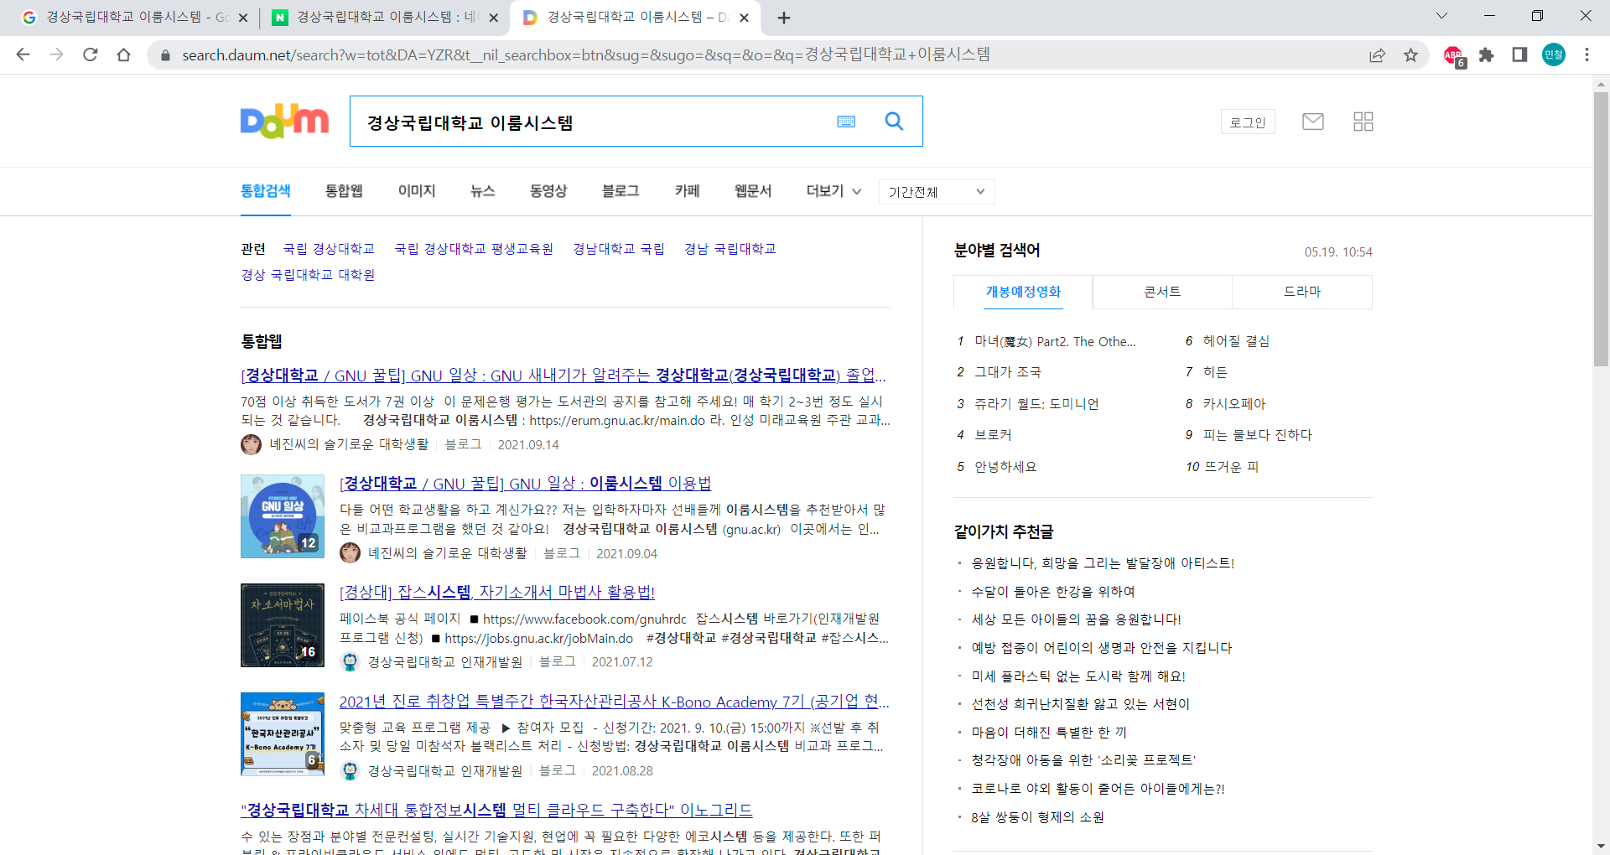Bookmark this page with the star icon

[1410, 54]
